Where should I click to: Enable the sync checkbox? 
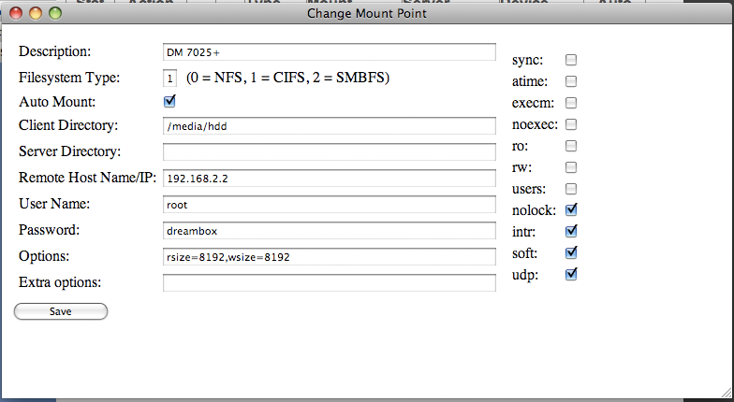tap(571, 60)
